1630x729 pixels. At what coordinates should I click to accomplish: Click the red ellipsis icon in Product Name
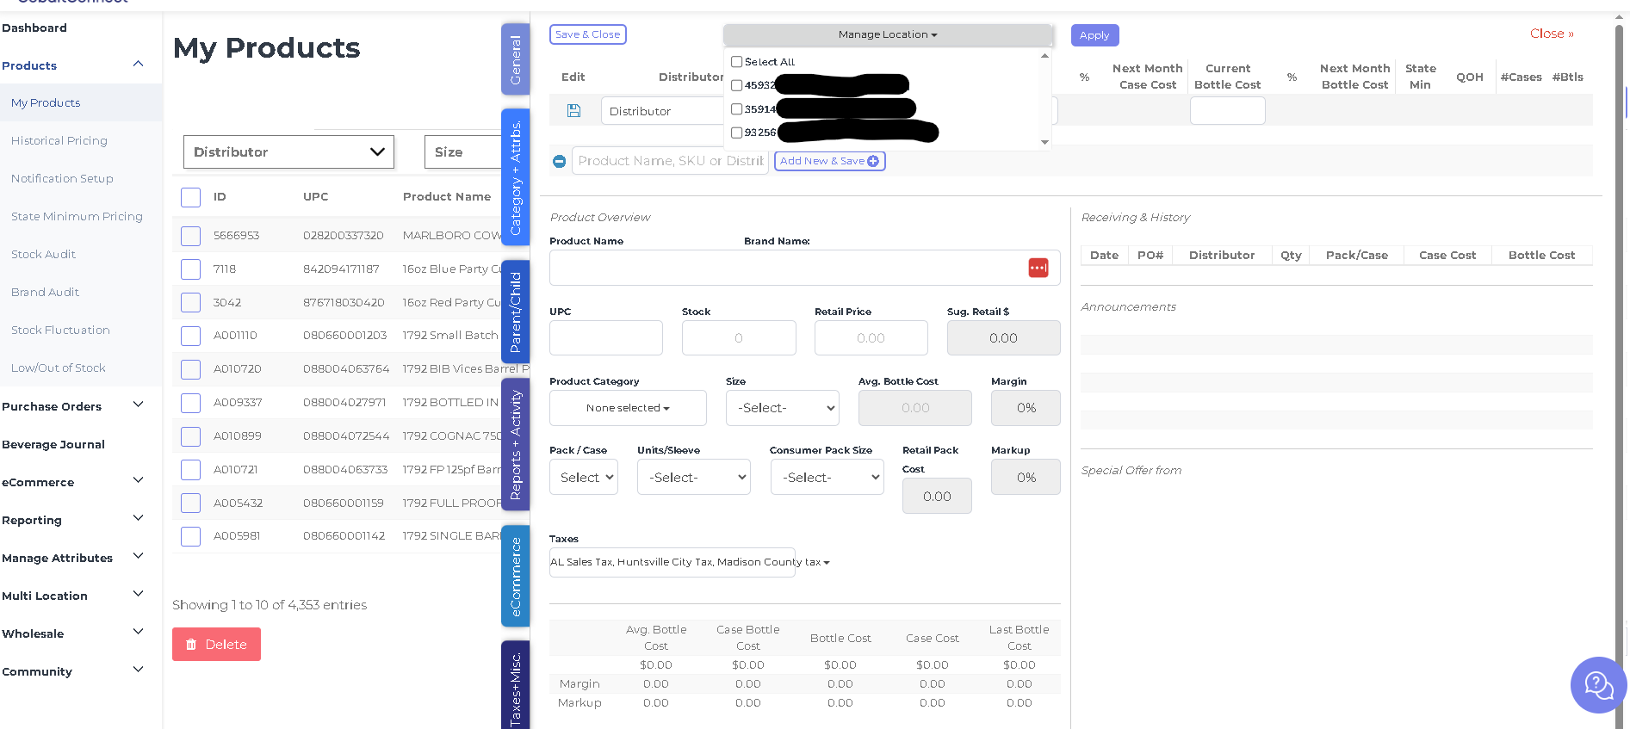point(1038,268)
